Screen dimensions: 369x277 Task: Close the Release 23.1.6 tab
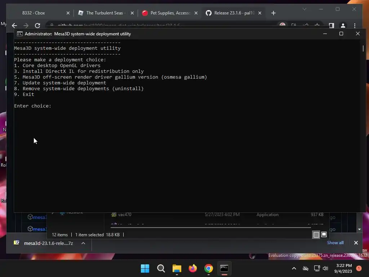point(260,13)
